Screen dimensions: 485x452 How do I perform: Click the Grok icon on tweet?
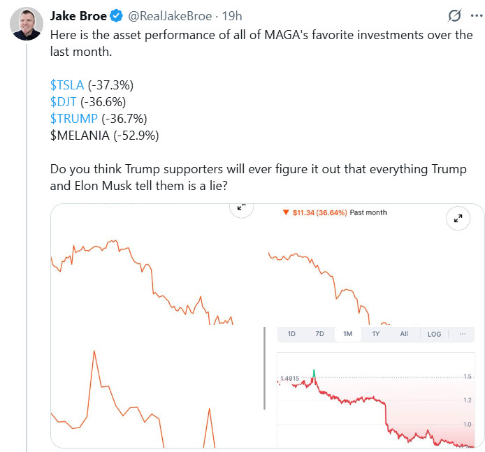[454, 15]
